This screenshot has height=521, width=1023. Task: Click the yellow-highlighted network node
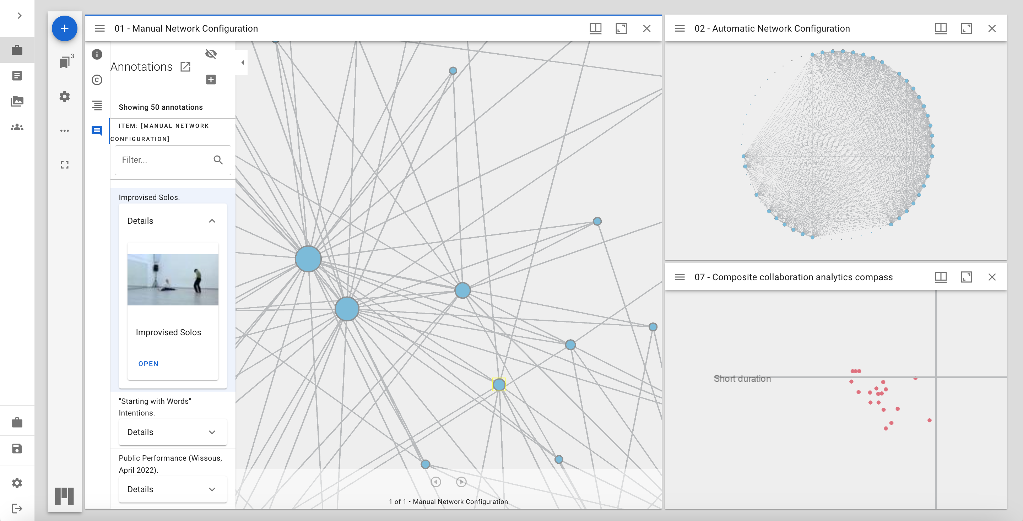point(499,384)
